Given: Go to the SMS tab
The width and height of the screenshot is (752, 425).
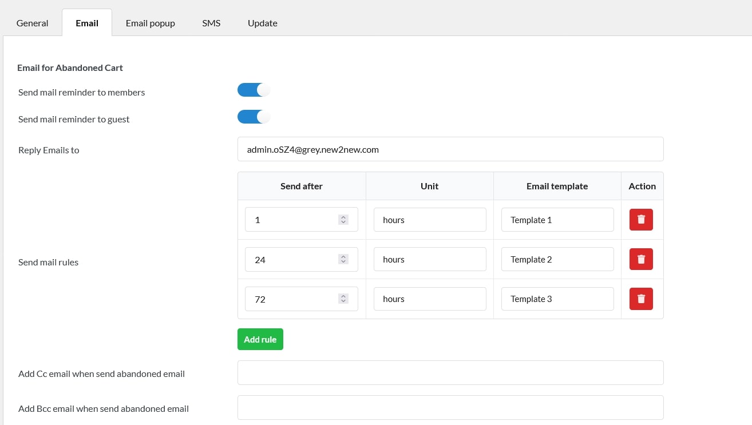Looking at the screenshot, I should point(211,23).
